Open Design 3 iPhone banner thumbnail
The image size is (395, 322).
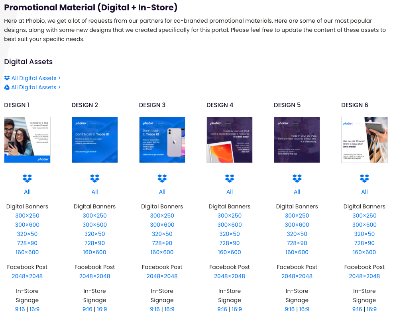coord(162,140)
